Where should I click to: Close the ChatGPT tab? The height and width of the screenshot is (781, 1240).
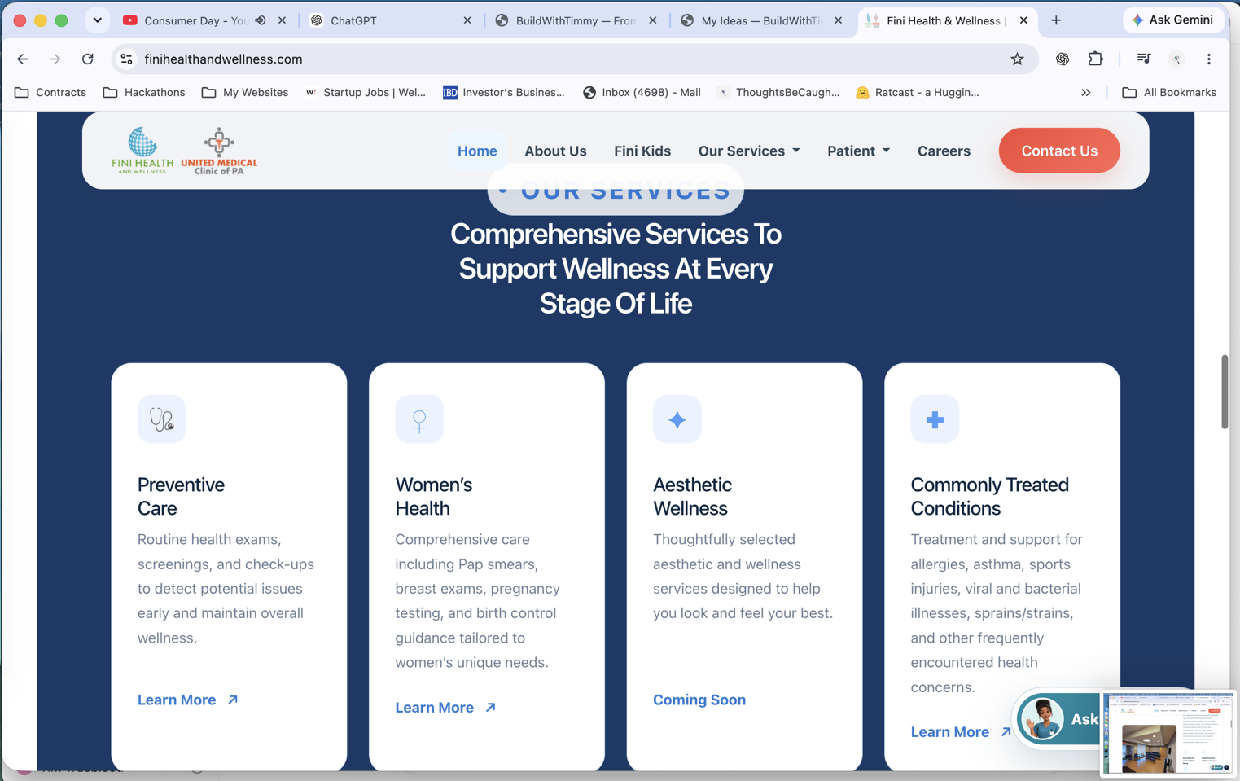467,20
